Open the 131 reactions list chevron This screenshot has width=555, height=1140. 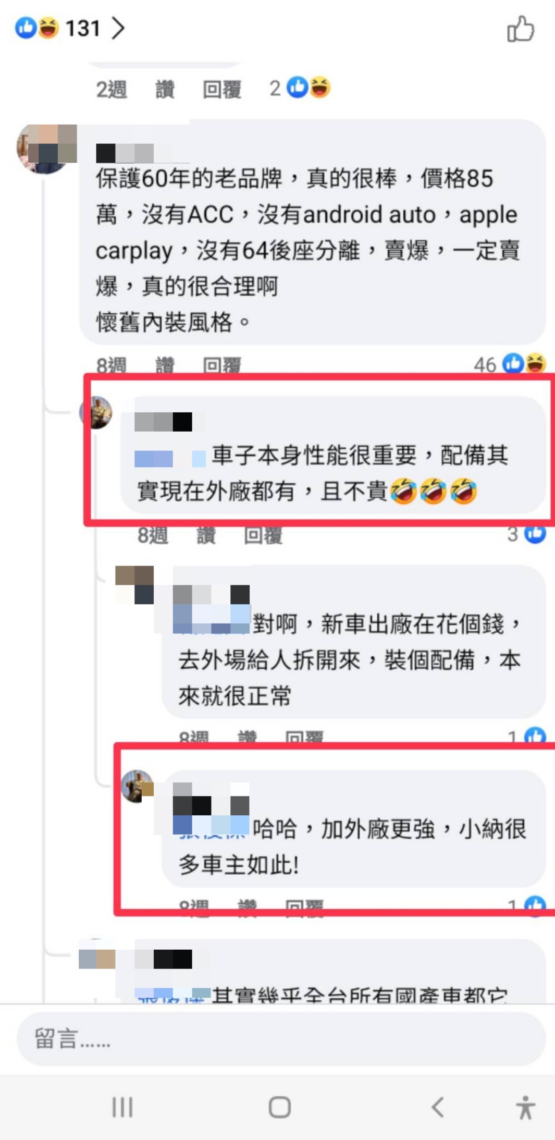point(118,28)
